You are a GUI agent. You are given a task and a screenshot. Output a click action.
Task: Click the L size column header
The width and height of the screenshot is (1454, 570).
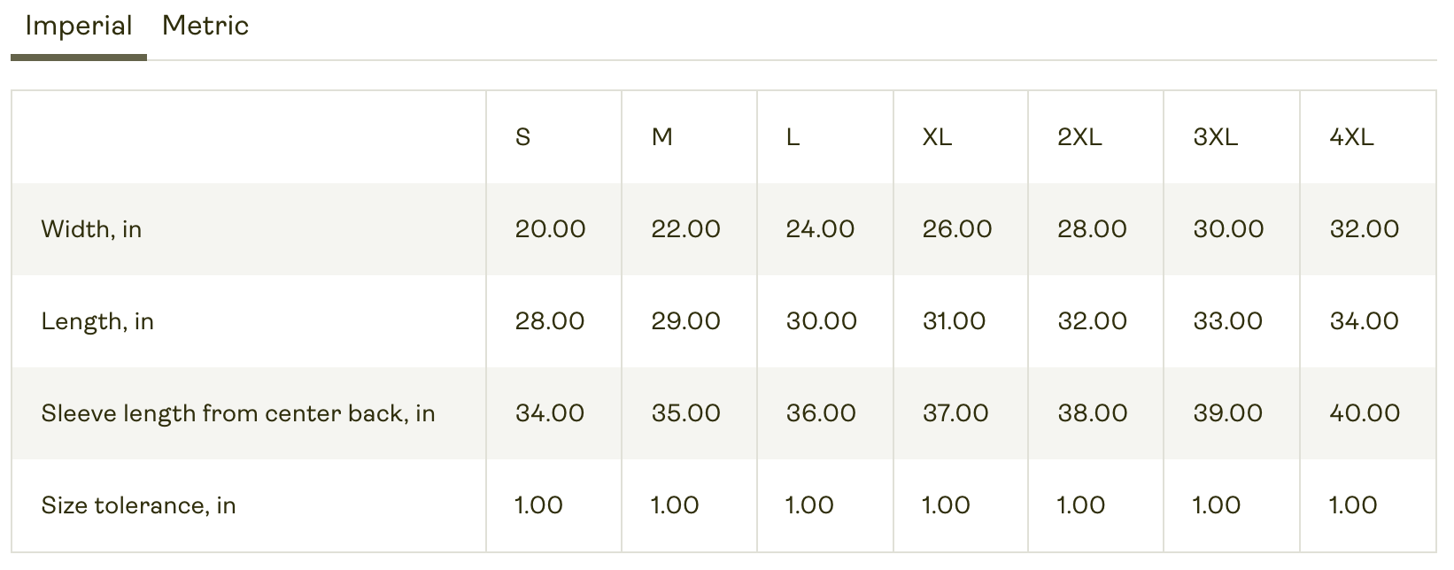pos(793,137)
